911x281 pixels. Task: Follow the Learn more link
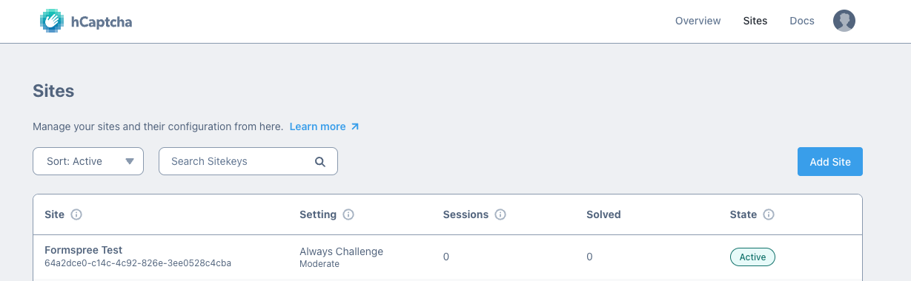318,126
